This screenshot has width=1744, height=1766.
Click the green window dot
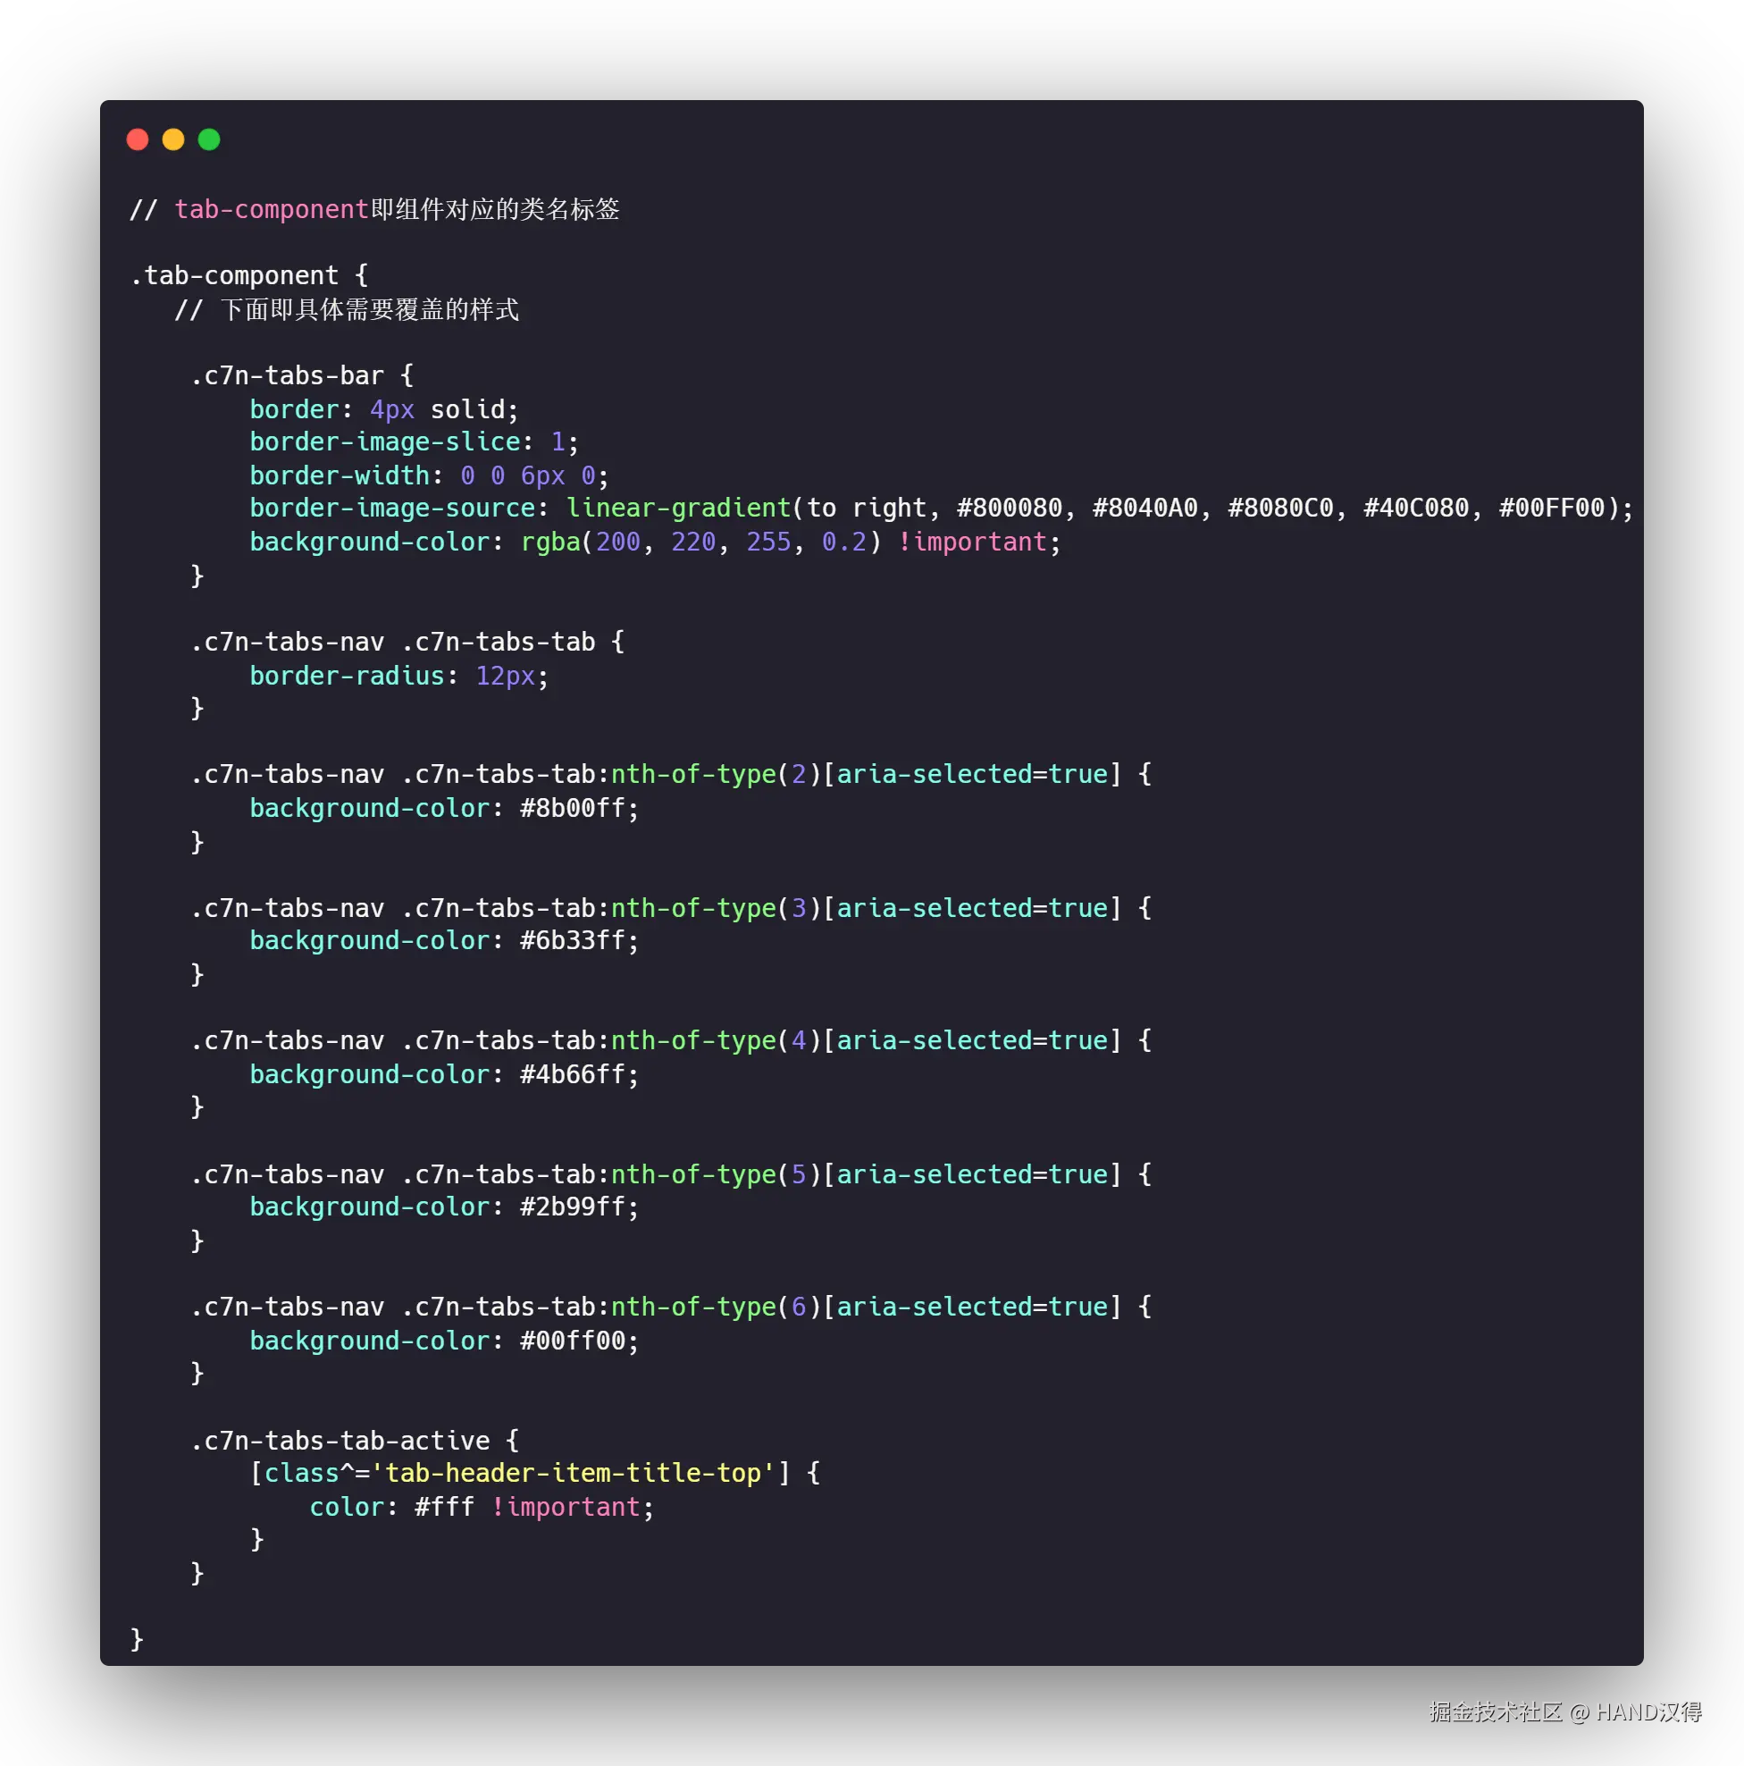[209, 139]
